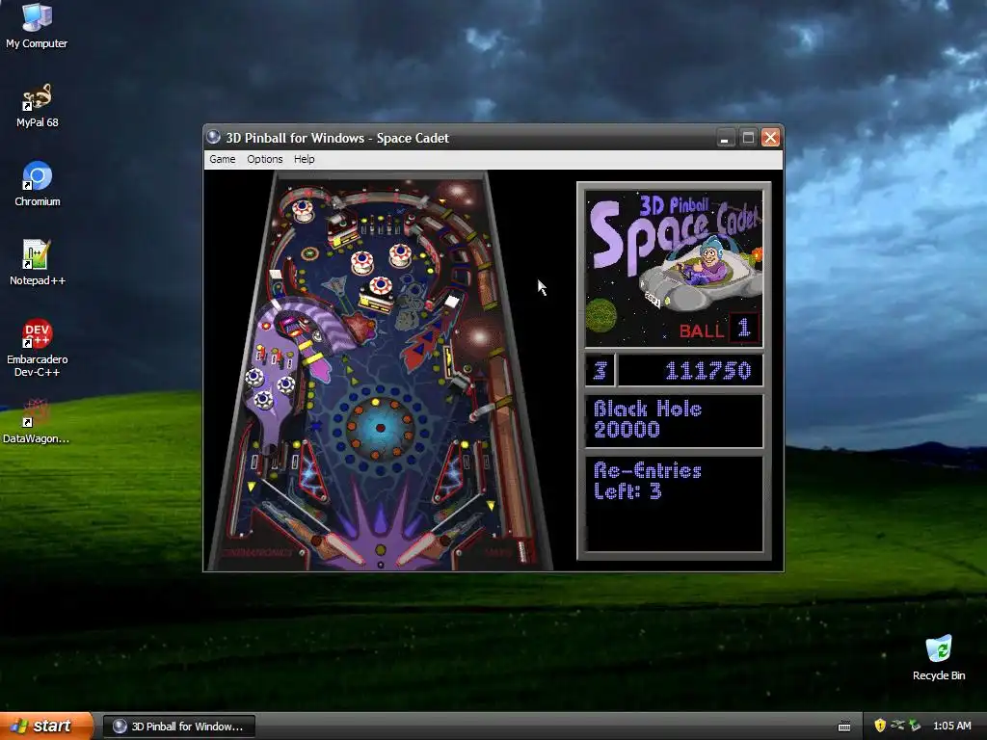Click the 1:05 AM taskbar clock
This screenshot has height=740, width=987.
coord(951,726)
